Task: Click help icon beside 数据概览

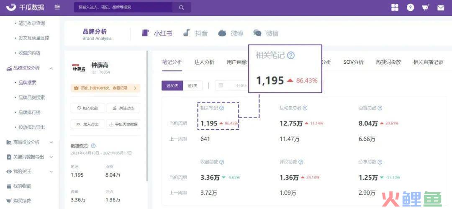Action: 93,146
